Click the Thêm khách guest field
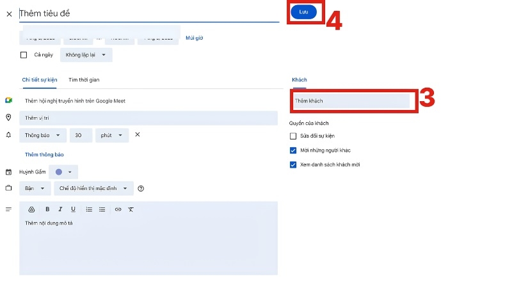This screenshot has width=512, height=288. [x=351, y=101]
